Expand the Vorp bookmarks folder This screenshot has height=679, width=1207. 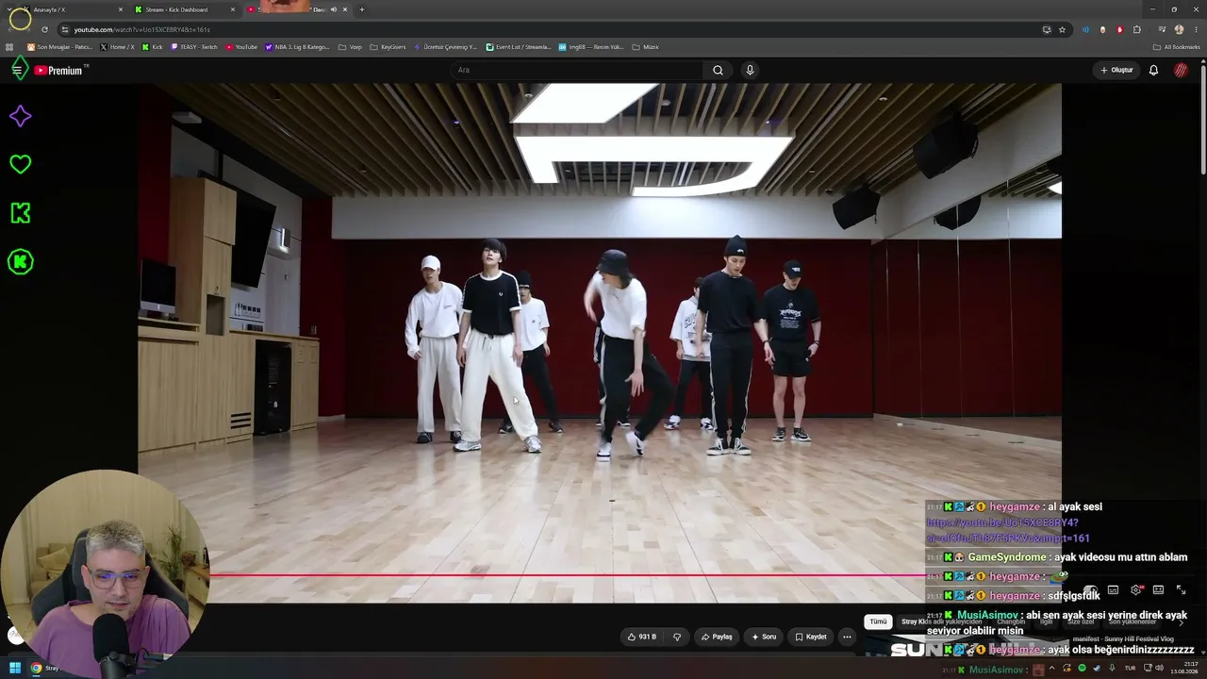(350, 47)
